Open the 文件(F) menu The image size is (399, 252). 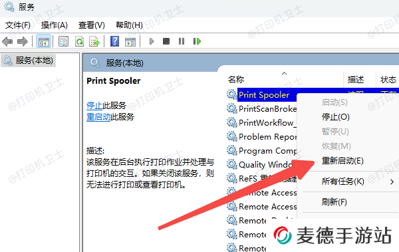(18, 25)
